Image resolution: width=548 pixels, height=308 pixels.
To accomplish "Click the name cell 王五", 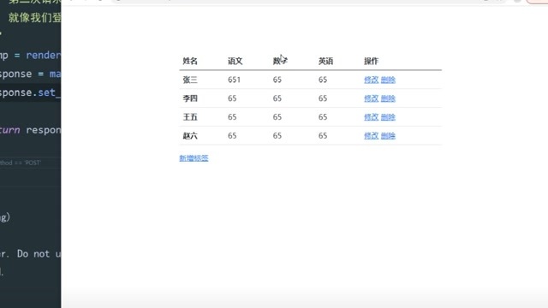I will (190, 117).
